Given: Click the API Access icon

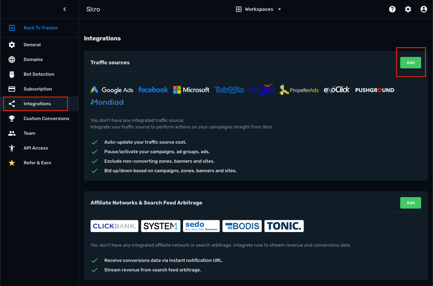Looking at the screenshot, I should pyautogui.click(x=12, y=148).
